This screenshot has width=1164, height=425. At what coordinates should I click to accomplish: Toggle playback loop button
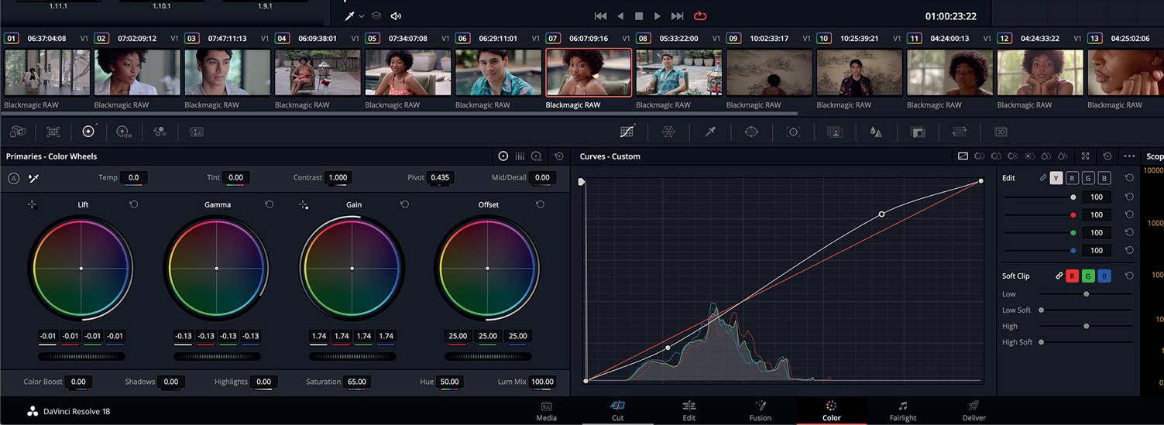(x=700, y=15)
